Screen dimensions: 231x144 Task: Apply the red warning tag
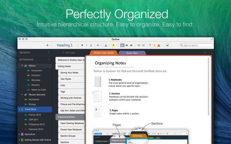pyautogui.click(x=159, y=45)
